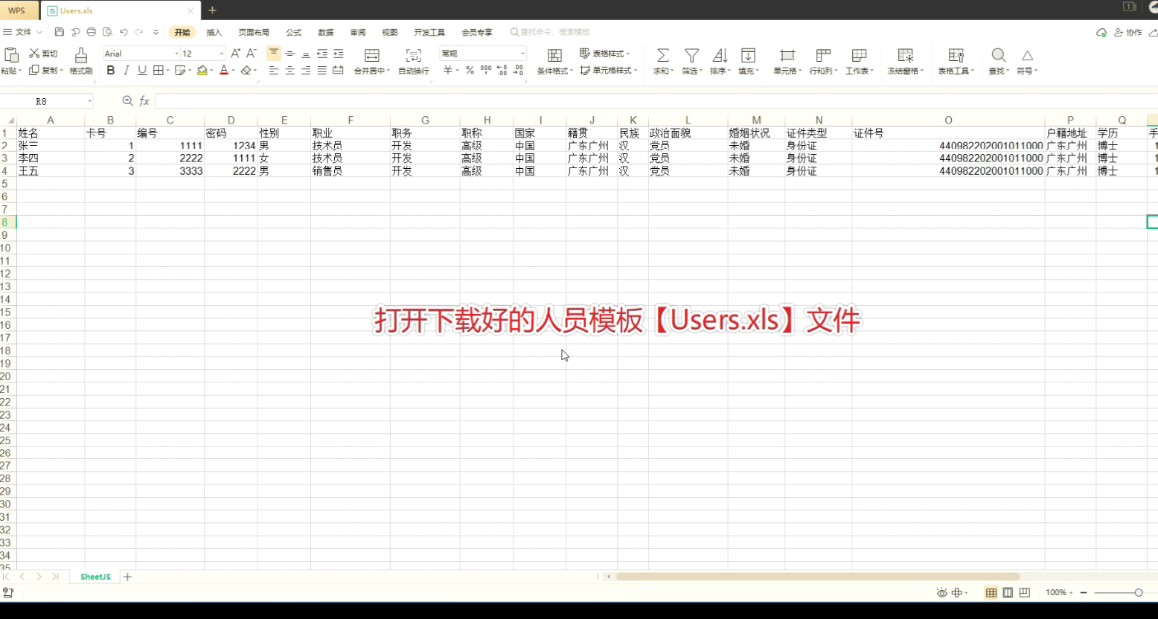1158x619 pixels.
Task: Click the AutoSum (求和) sigma icon
Action: (662, 56)
